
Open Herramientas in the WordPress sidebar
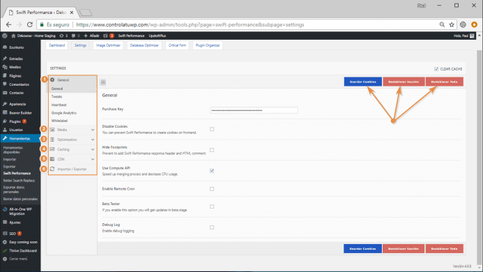pos(20,139)
